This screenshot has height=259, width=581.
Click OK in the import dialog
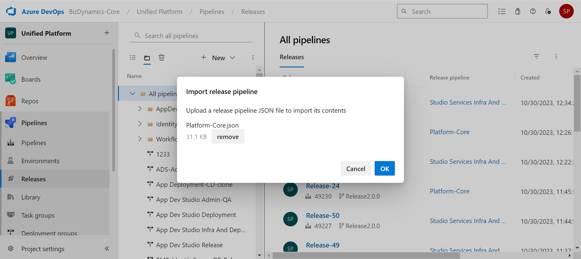[385, 168]
